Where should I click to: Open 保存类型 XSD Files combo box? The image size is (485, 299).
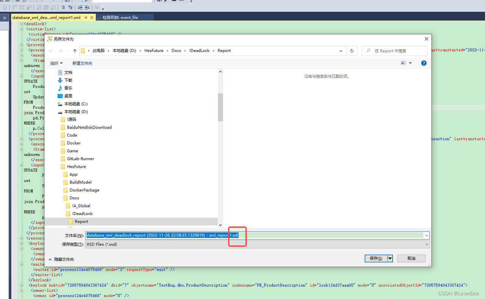(x=257, y=244)
